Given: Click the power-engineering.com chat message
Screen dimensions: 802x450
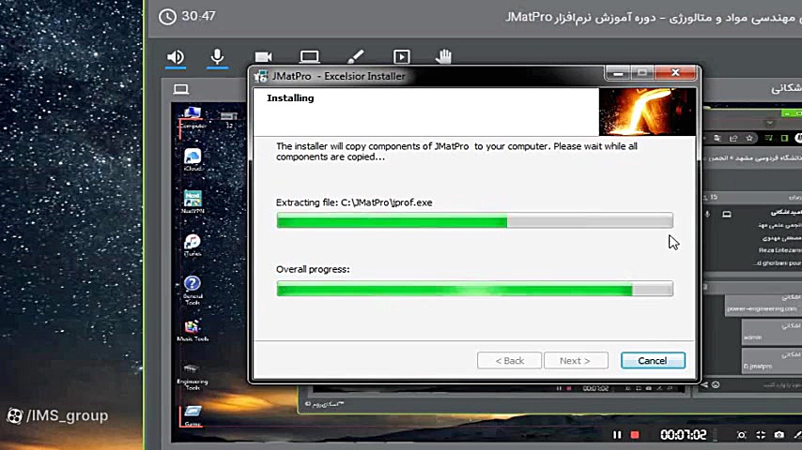Looking at the screenshot, I should point(762,305).
